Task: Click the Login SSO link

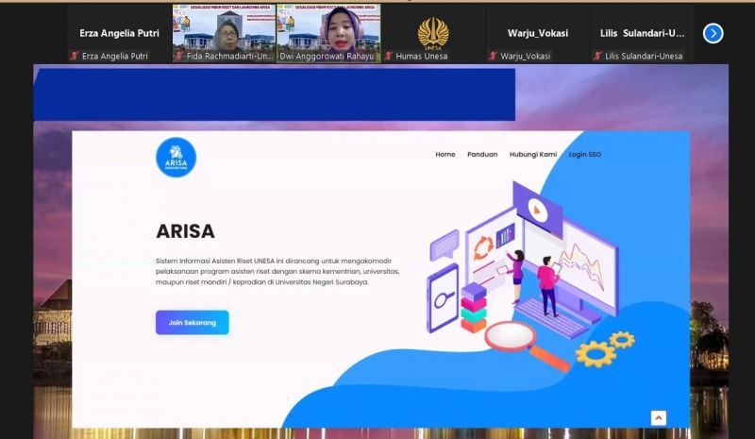Action: 584,154
